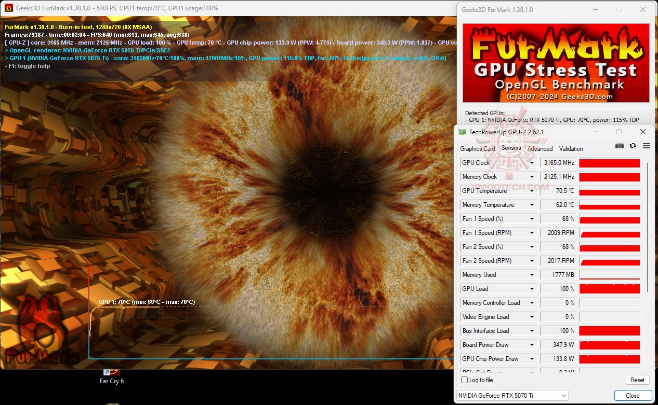Click the GPU-Z screenshot camera icon

click(619, 146)
